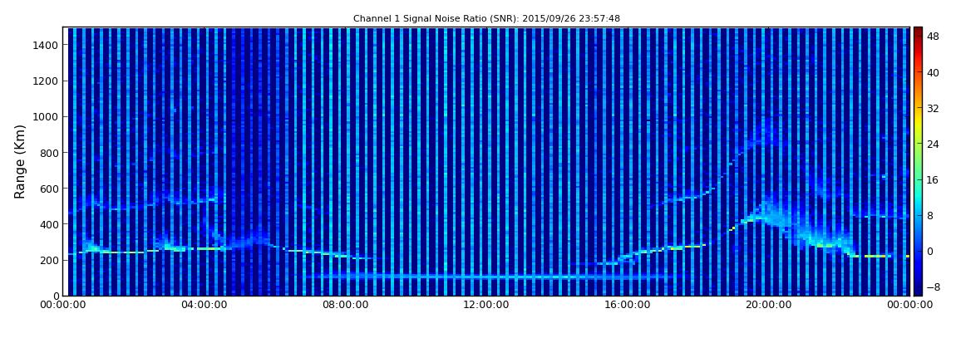
Task: Click the 1400 range axis tick label
Action: [47, 45]
